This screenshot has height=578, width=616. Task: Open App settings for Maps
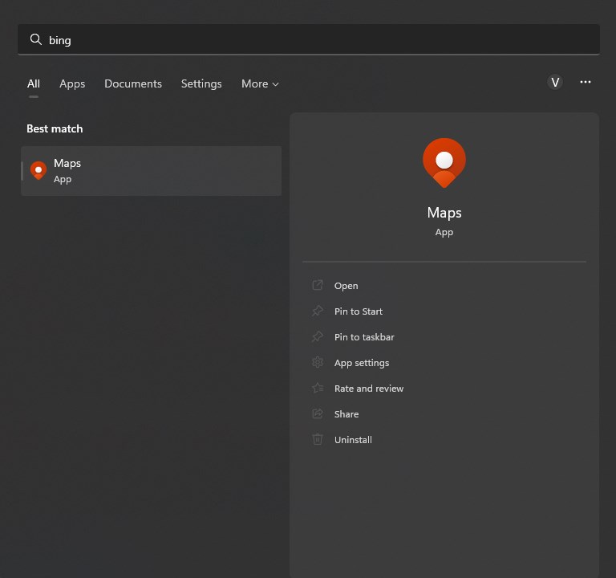[361, 363]
